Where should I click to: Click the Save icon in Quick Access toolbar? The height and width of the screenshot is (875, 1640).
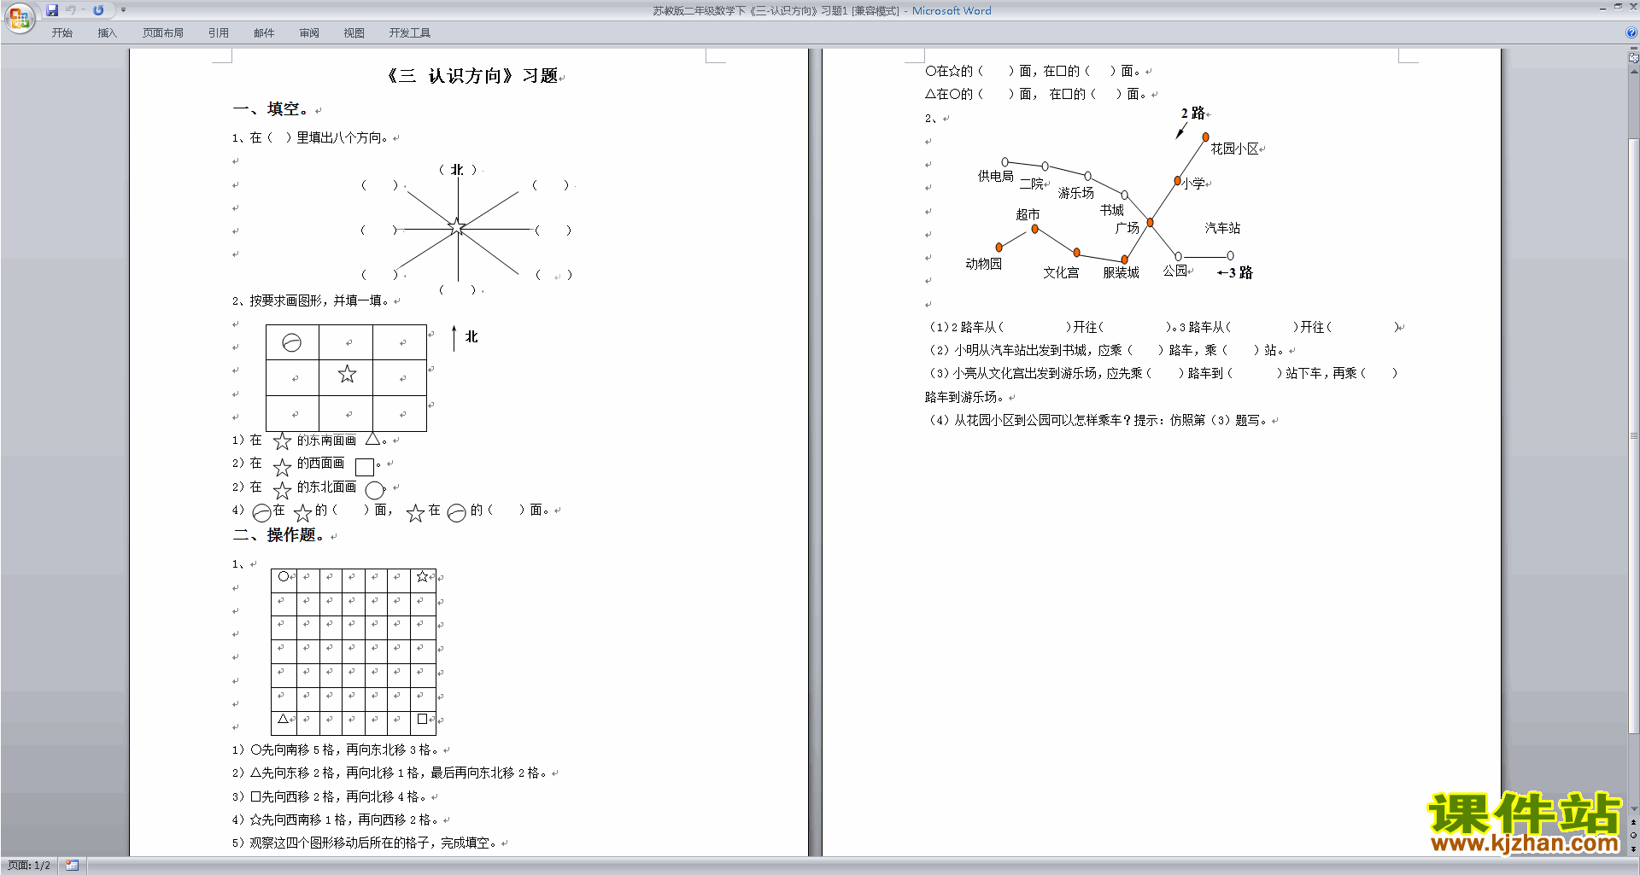(x=52, y=10)
